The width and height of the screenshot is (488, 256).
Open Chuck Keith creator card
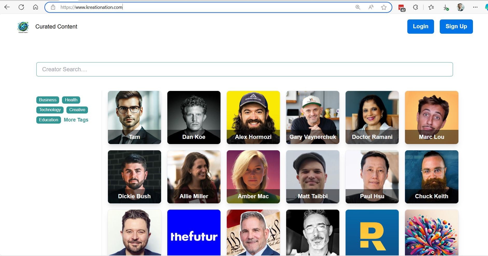tap(432, 177)
